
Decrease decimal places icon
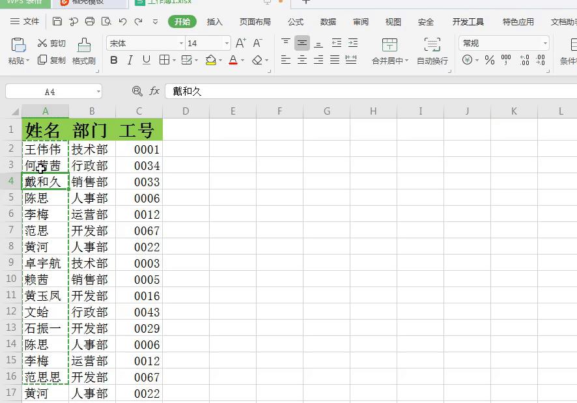tap(541, 60)
